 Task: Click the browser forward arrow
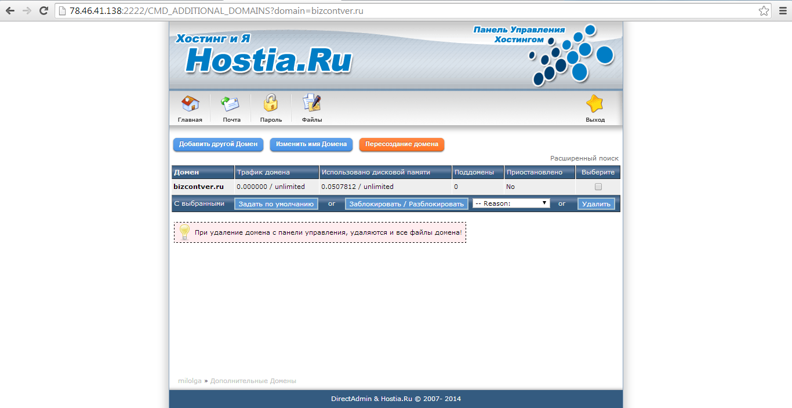point(27,10)
